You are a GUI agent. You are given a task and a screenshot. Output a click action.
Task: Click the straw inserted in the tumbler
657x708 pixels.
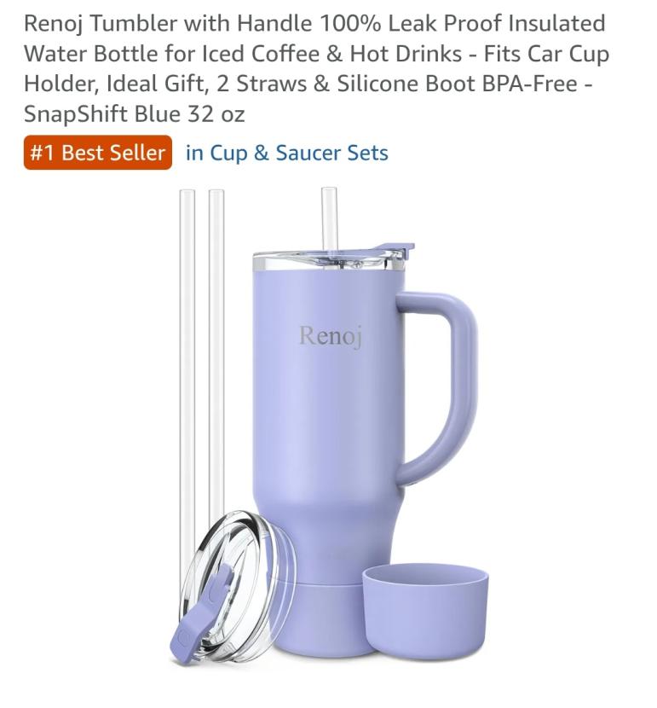pos(329,223)
